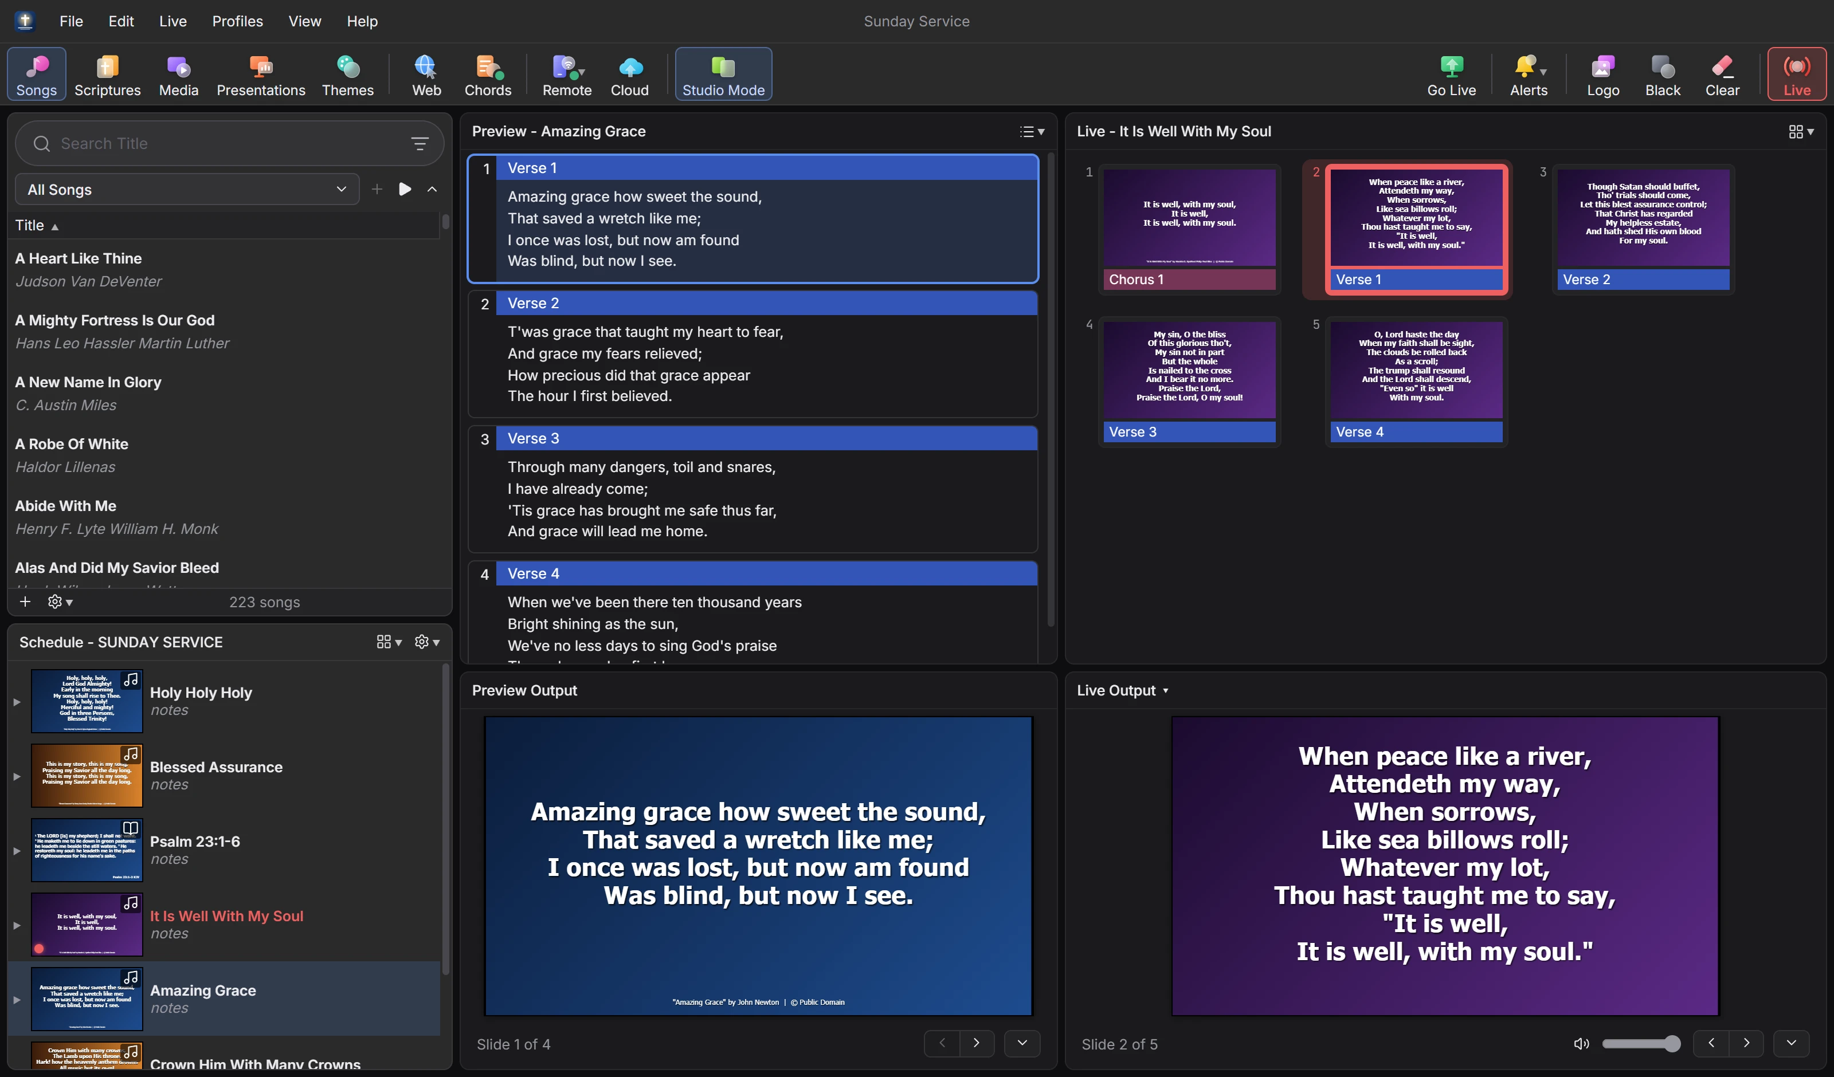Open the Media tool
Screen dimensions: 1834x1077
pos(178,74)
